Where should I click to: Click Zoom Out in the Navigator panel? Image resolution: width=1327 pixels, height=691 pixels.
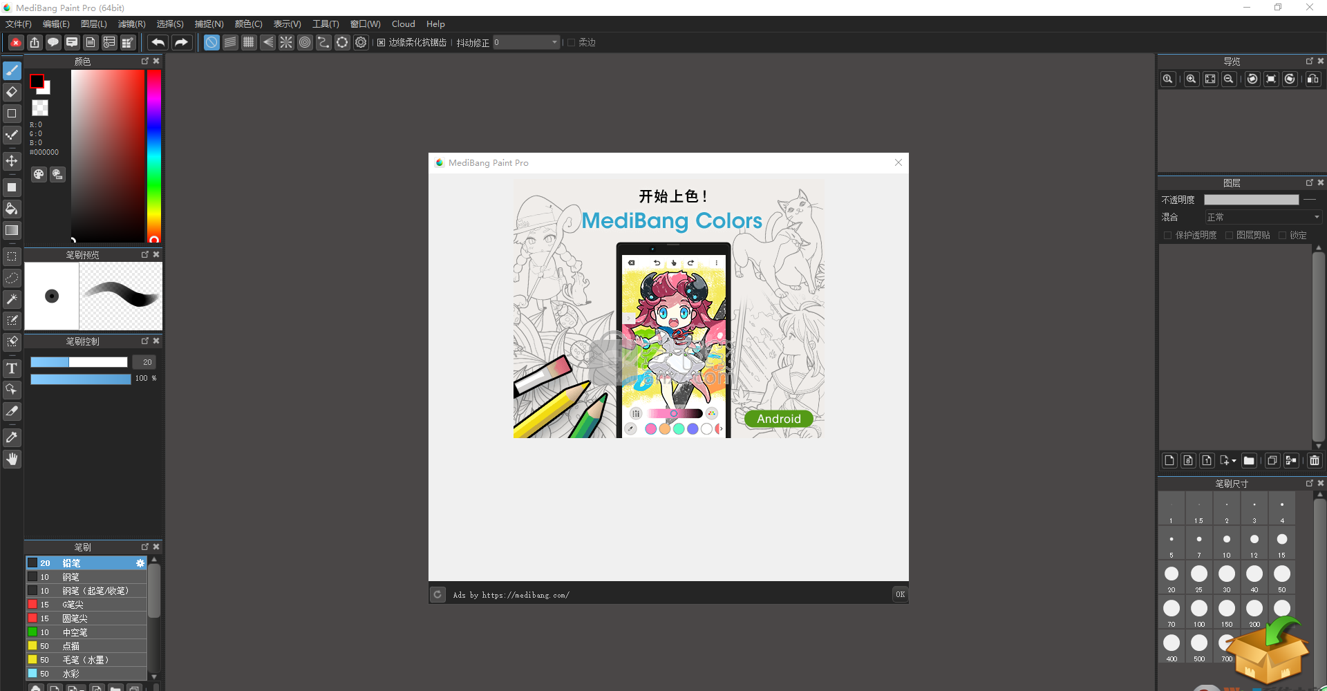pos(1228,79)
